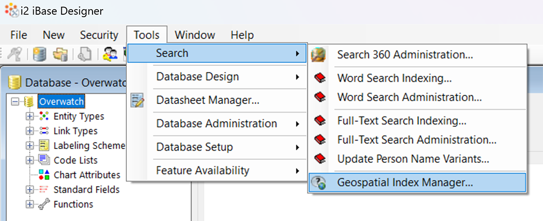Click the grayed document-with-key toolbar icon
This screenshot has height=221, width=543.
pyautogui.click(x=85, y=54)
